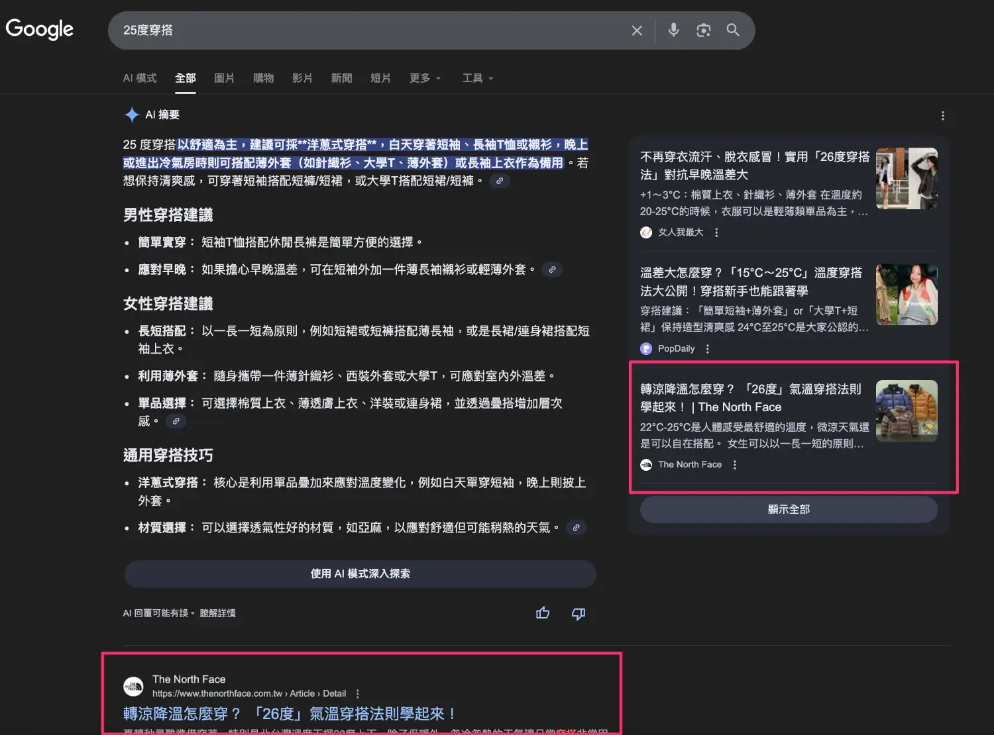Click the sparkle icon next to AI 摘要

132,114
